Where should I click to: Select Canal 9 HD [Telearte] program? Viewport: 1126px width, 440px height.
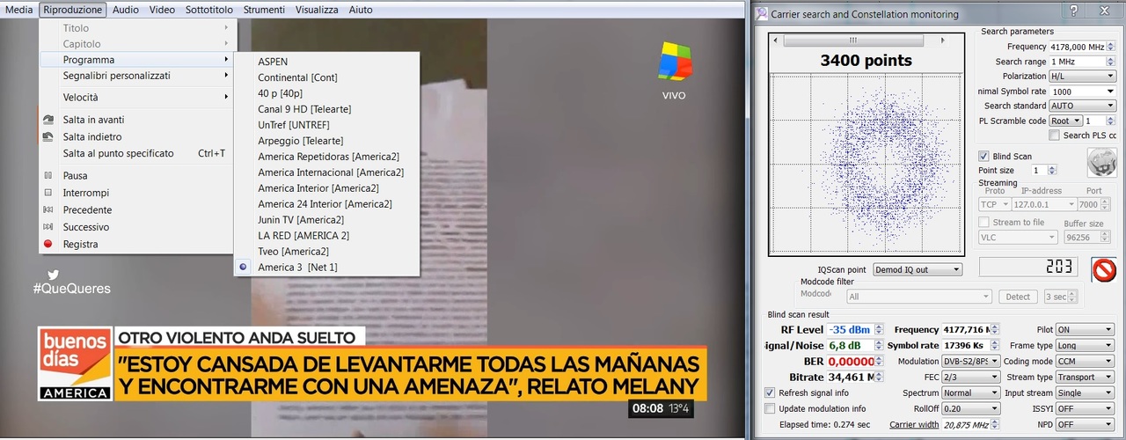tap(304, 109)
